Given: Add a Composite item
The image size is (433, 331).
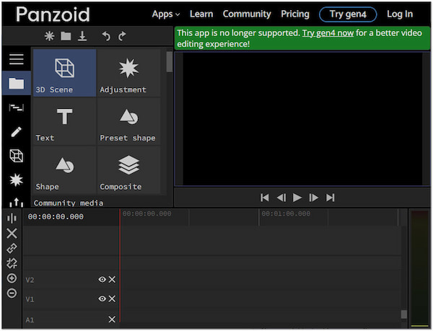Looking at the screenshot, I should (128, 170).
